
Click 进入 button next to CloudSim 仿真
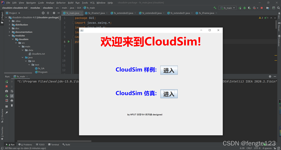pyautogui.click(x=169, y=94)
